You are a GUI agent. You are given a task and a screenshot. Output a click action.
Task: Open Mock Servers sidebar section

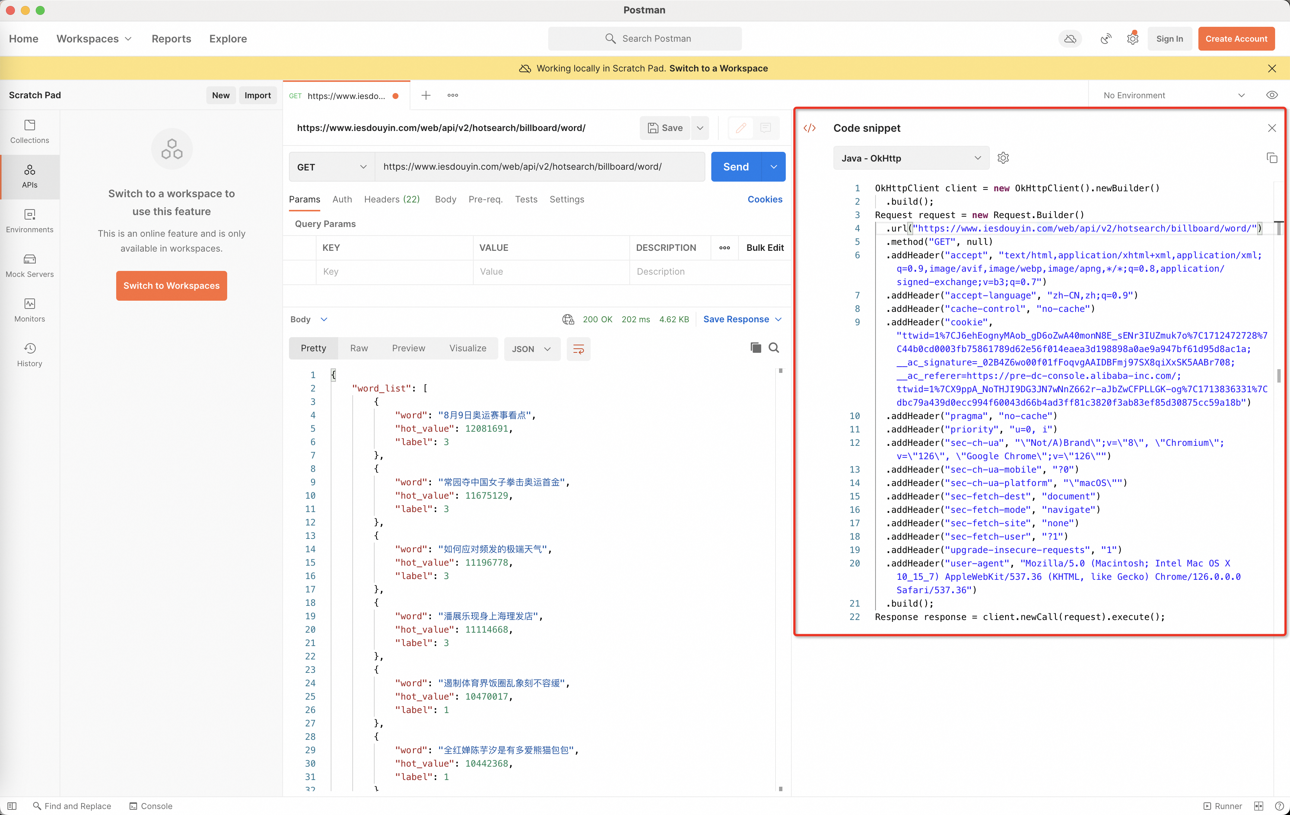pos(29,266)
